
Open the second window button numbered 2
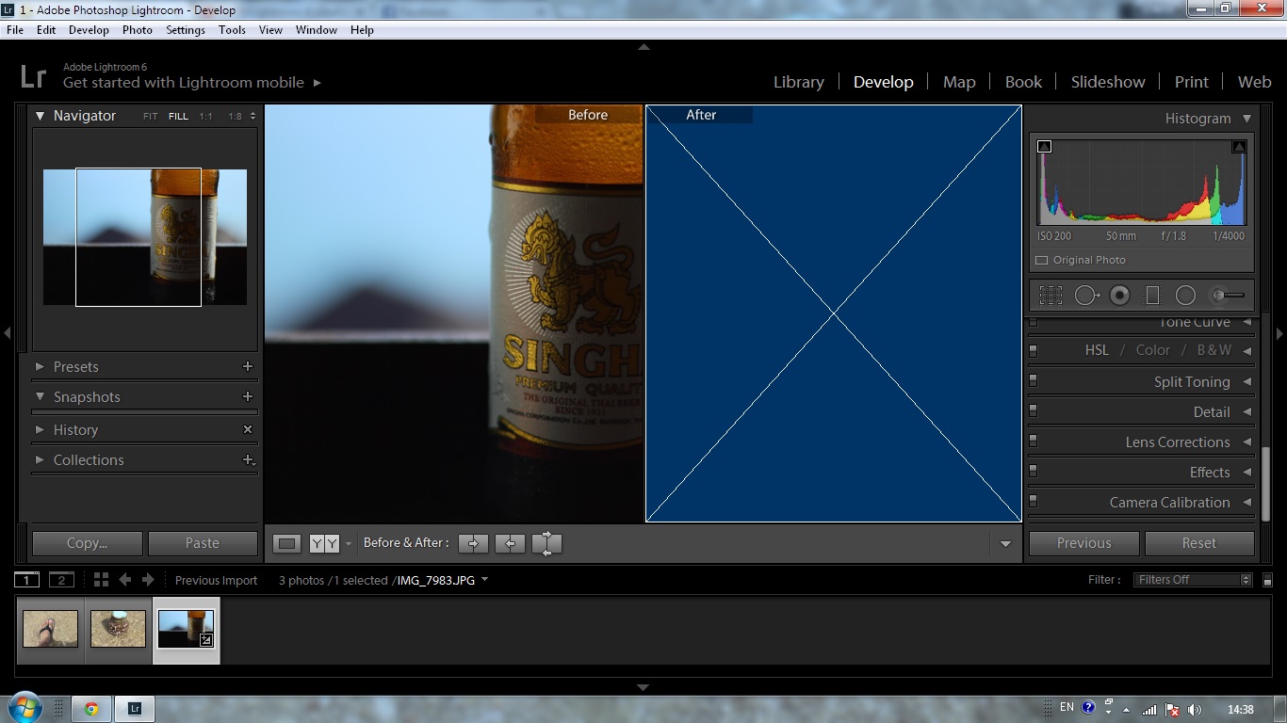(x=61, y=580)
